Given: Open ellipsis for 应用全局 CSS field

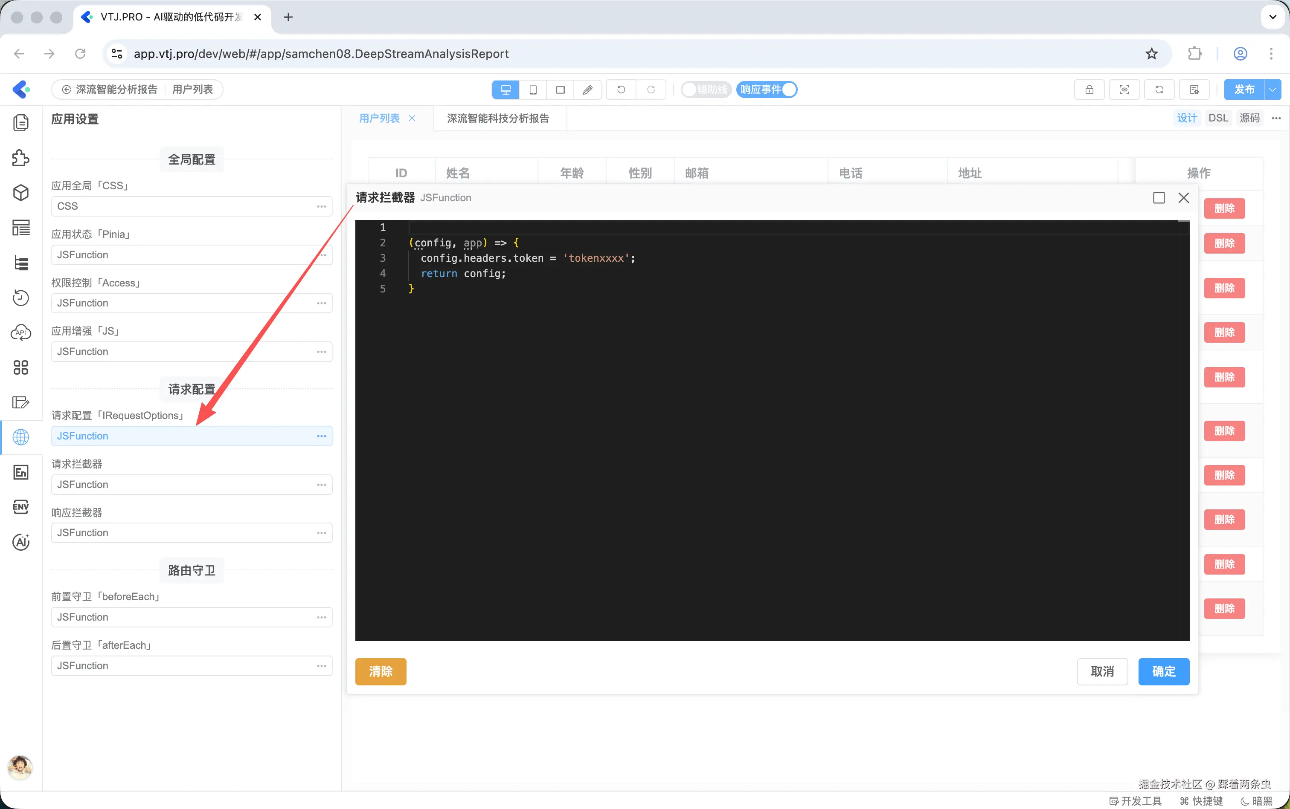Looking at the screenshot, I should [321, 207].
